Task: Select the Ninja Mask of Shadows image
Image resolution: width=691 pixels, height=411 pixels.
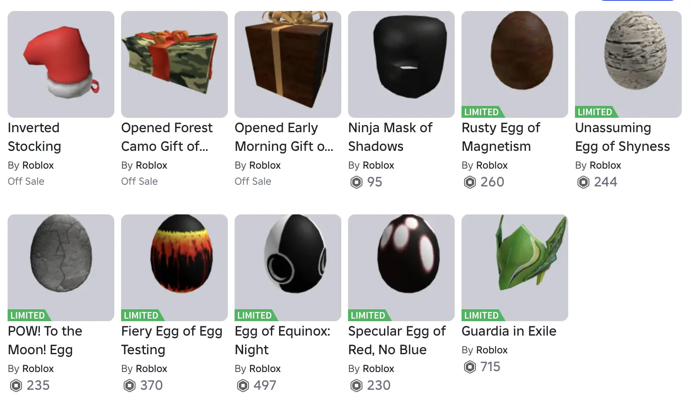Action: (x=401, y=64)
